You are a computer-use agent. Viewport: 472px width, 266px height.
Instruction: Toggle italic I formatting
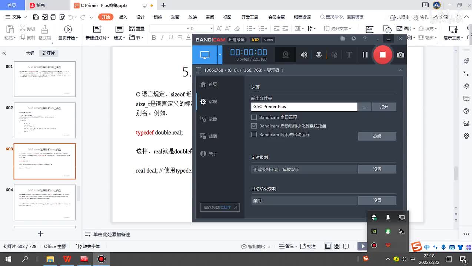[162, 37]
